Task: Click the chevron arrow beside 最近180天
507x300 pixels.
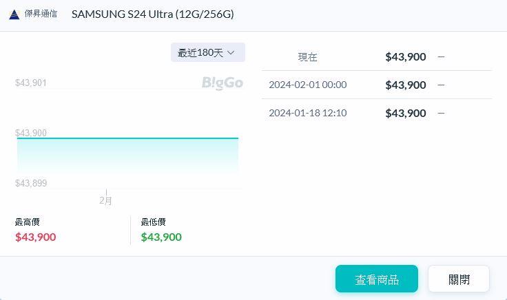Action: [231, 53]
